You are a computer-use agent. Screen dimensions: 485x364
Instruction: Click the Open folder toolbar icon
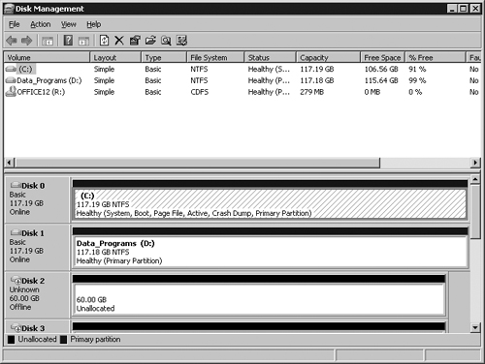[x=150, y=41]
